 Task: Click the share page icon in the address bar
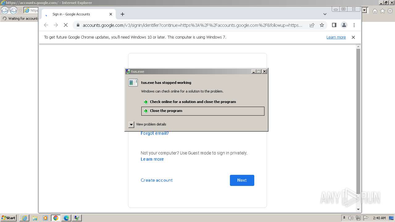tap(312, 25)
